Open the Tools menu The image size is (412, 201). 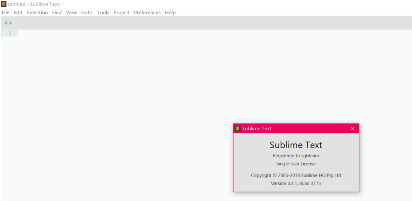pos(103,13)
